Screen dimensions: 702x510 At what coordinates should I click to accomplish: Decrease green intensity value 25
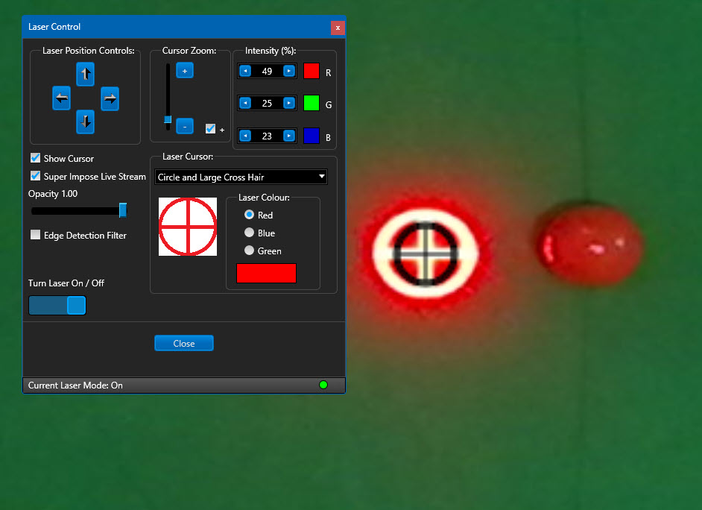pyautogui.click(x=245, y=103)
